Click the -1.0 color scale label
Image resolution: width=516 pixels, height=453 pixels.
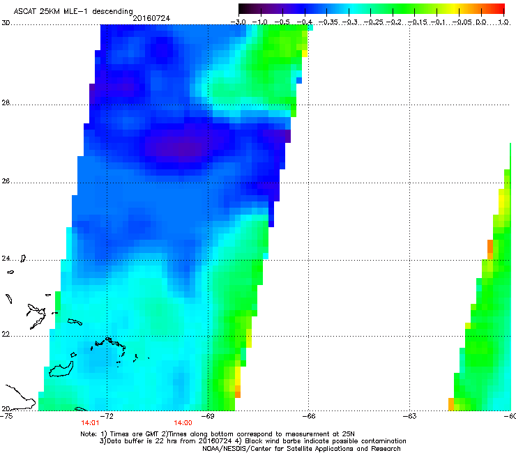tap(259, 22)
